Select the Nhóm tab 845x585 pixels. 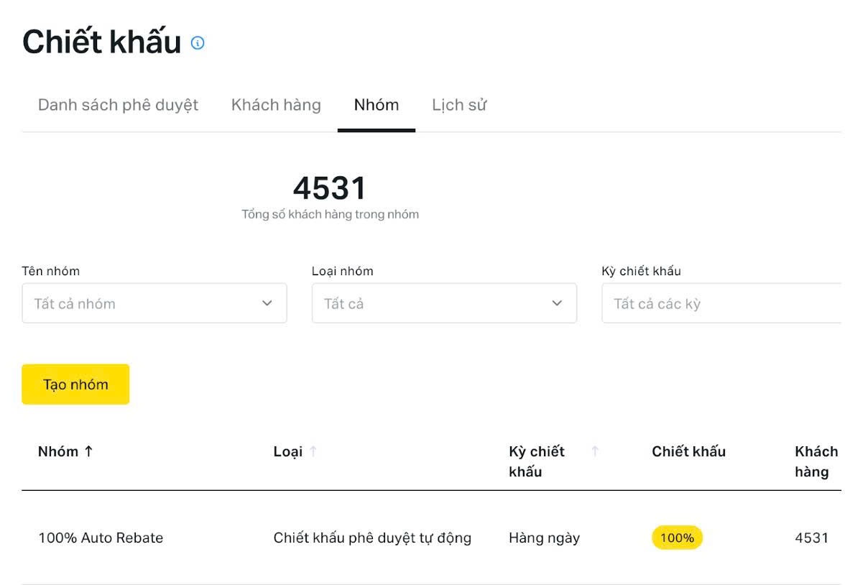point(377,105)
